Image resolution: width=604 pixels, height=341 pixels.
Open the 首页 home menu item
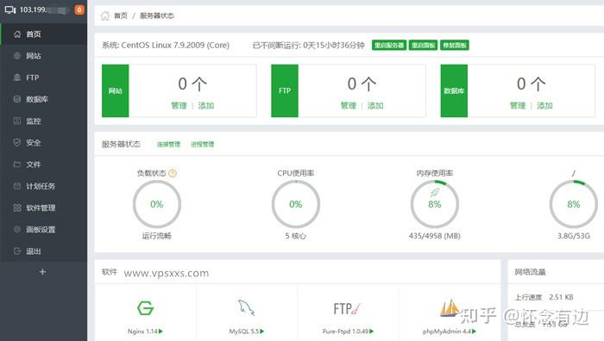tap(43, 34)
